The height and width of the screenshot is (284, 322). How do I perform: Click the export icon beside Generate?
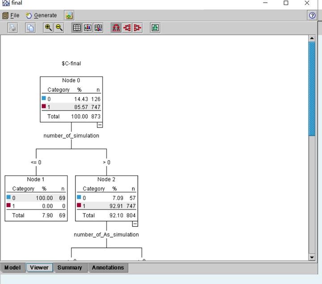(69, 15)
